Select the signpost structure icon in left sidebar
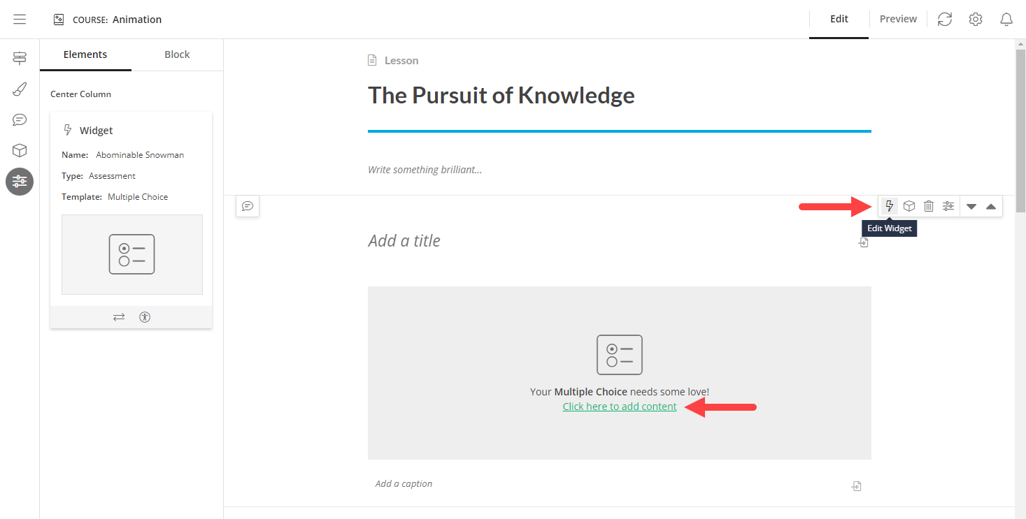This screenshot has width=1026, height=519. 19,58
